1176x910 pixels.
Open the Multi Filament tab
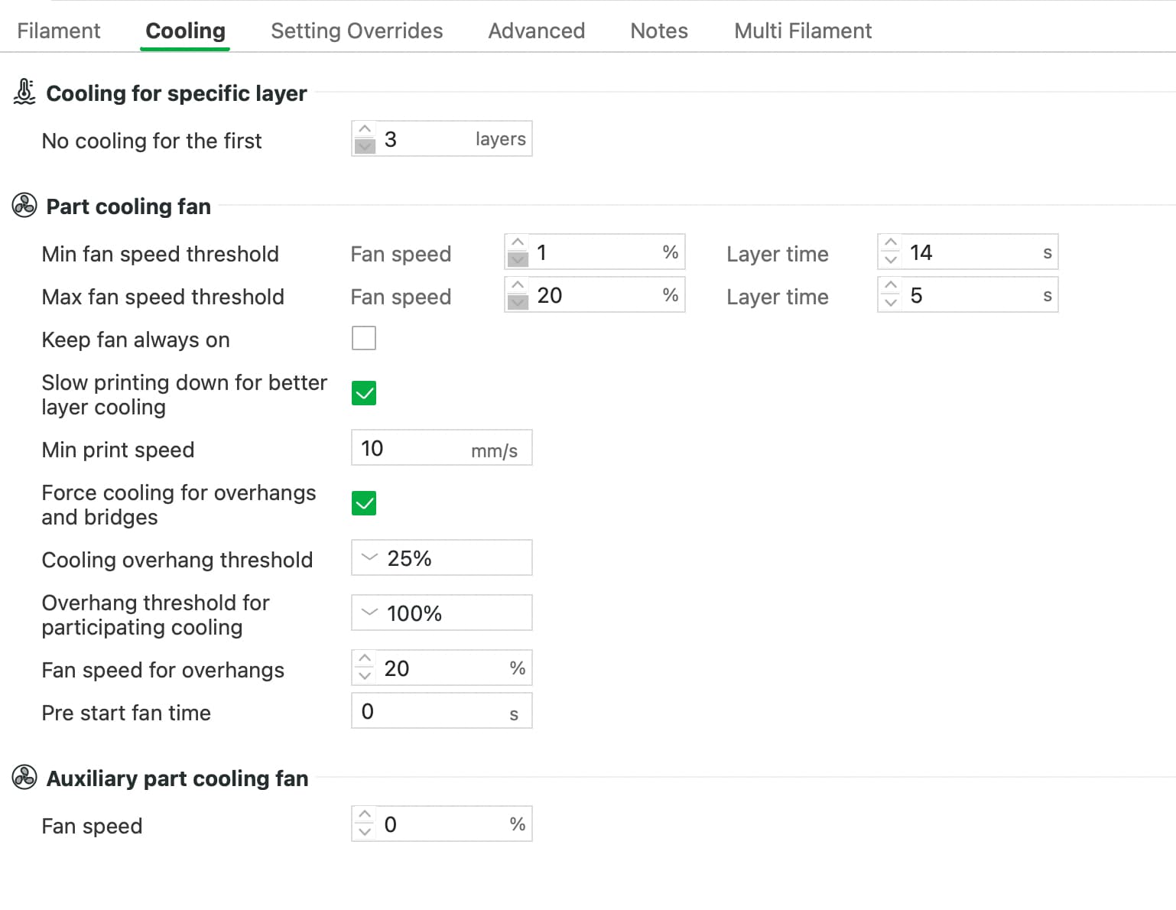point(803,31)
